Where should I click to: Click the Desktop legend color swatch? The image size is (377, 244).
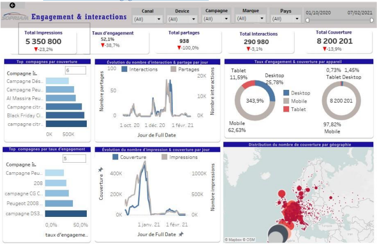[x=286, y=93]
